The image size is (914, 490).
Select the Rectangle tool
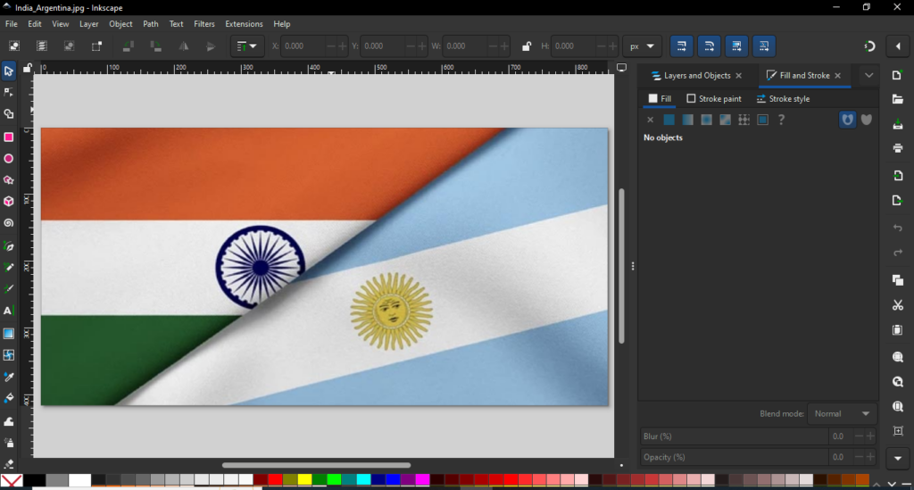9,137
